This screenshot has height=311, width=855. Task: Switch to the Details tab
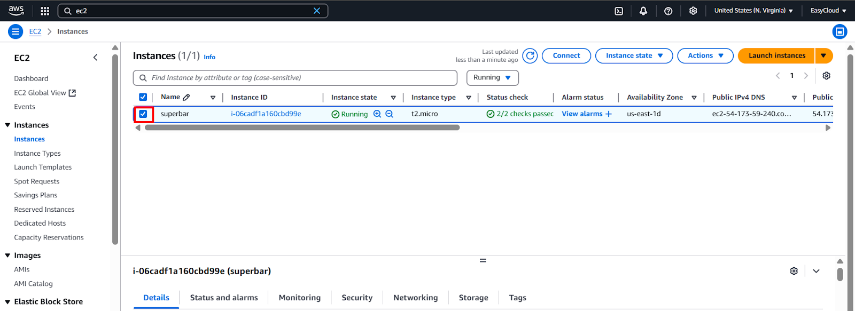click(156, 298)
